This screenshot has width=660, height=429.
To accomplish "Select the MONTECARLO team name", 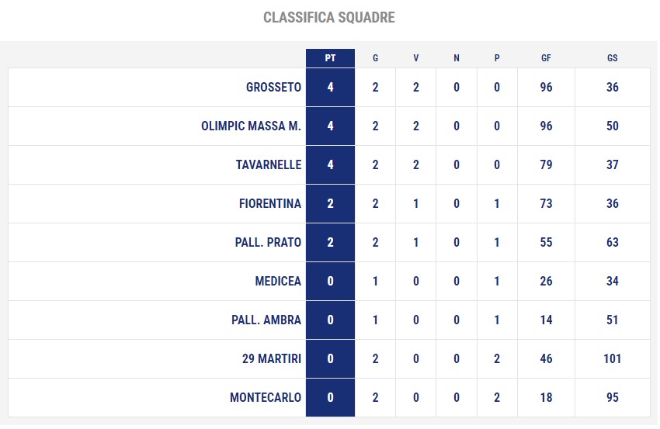I will [x=266, y=397].
